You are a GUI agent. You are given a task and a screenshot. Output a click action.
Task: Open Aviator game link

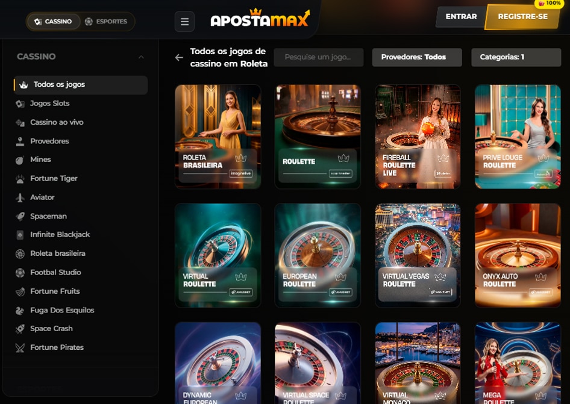point(42,197)
